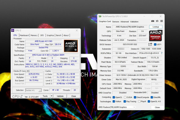Click the Bandwidth value 179.2 GB/s
This screenshot has height=120, width=180.
pyautogui.click(x=153, y=71)
